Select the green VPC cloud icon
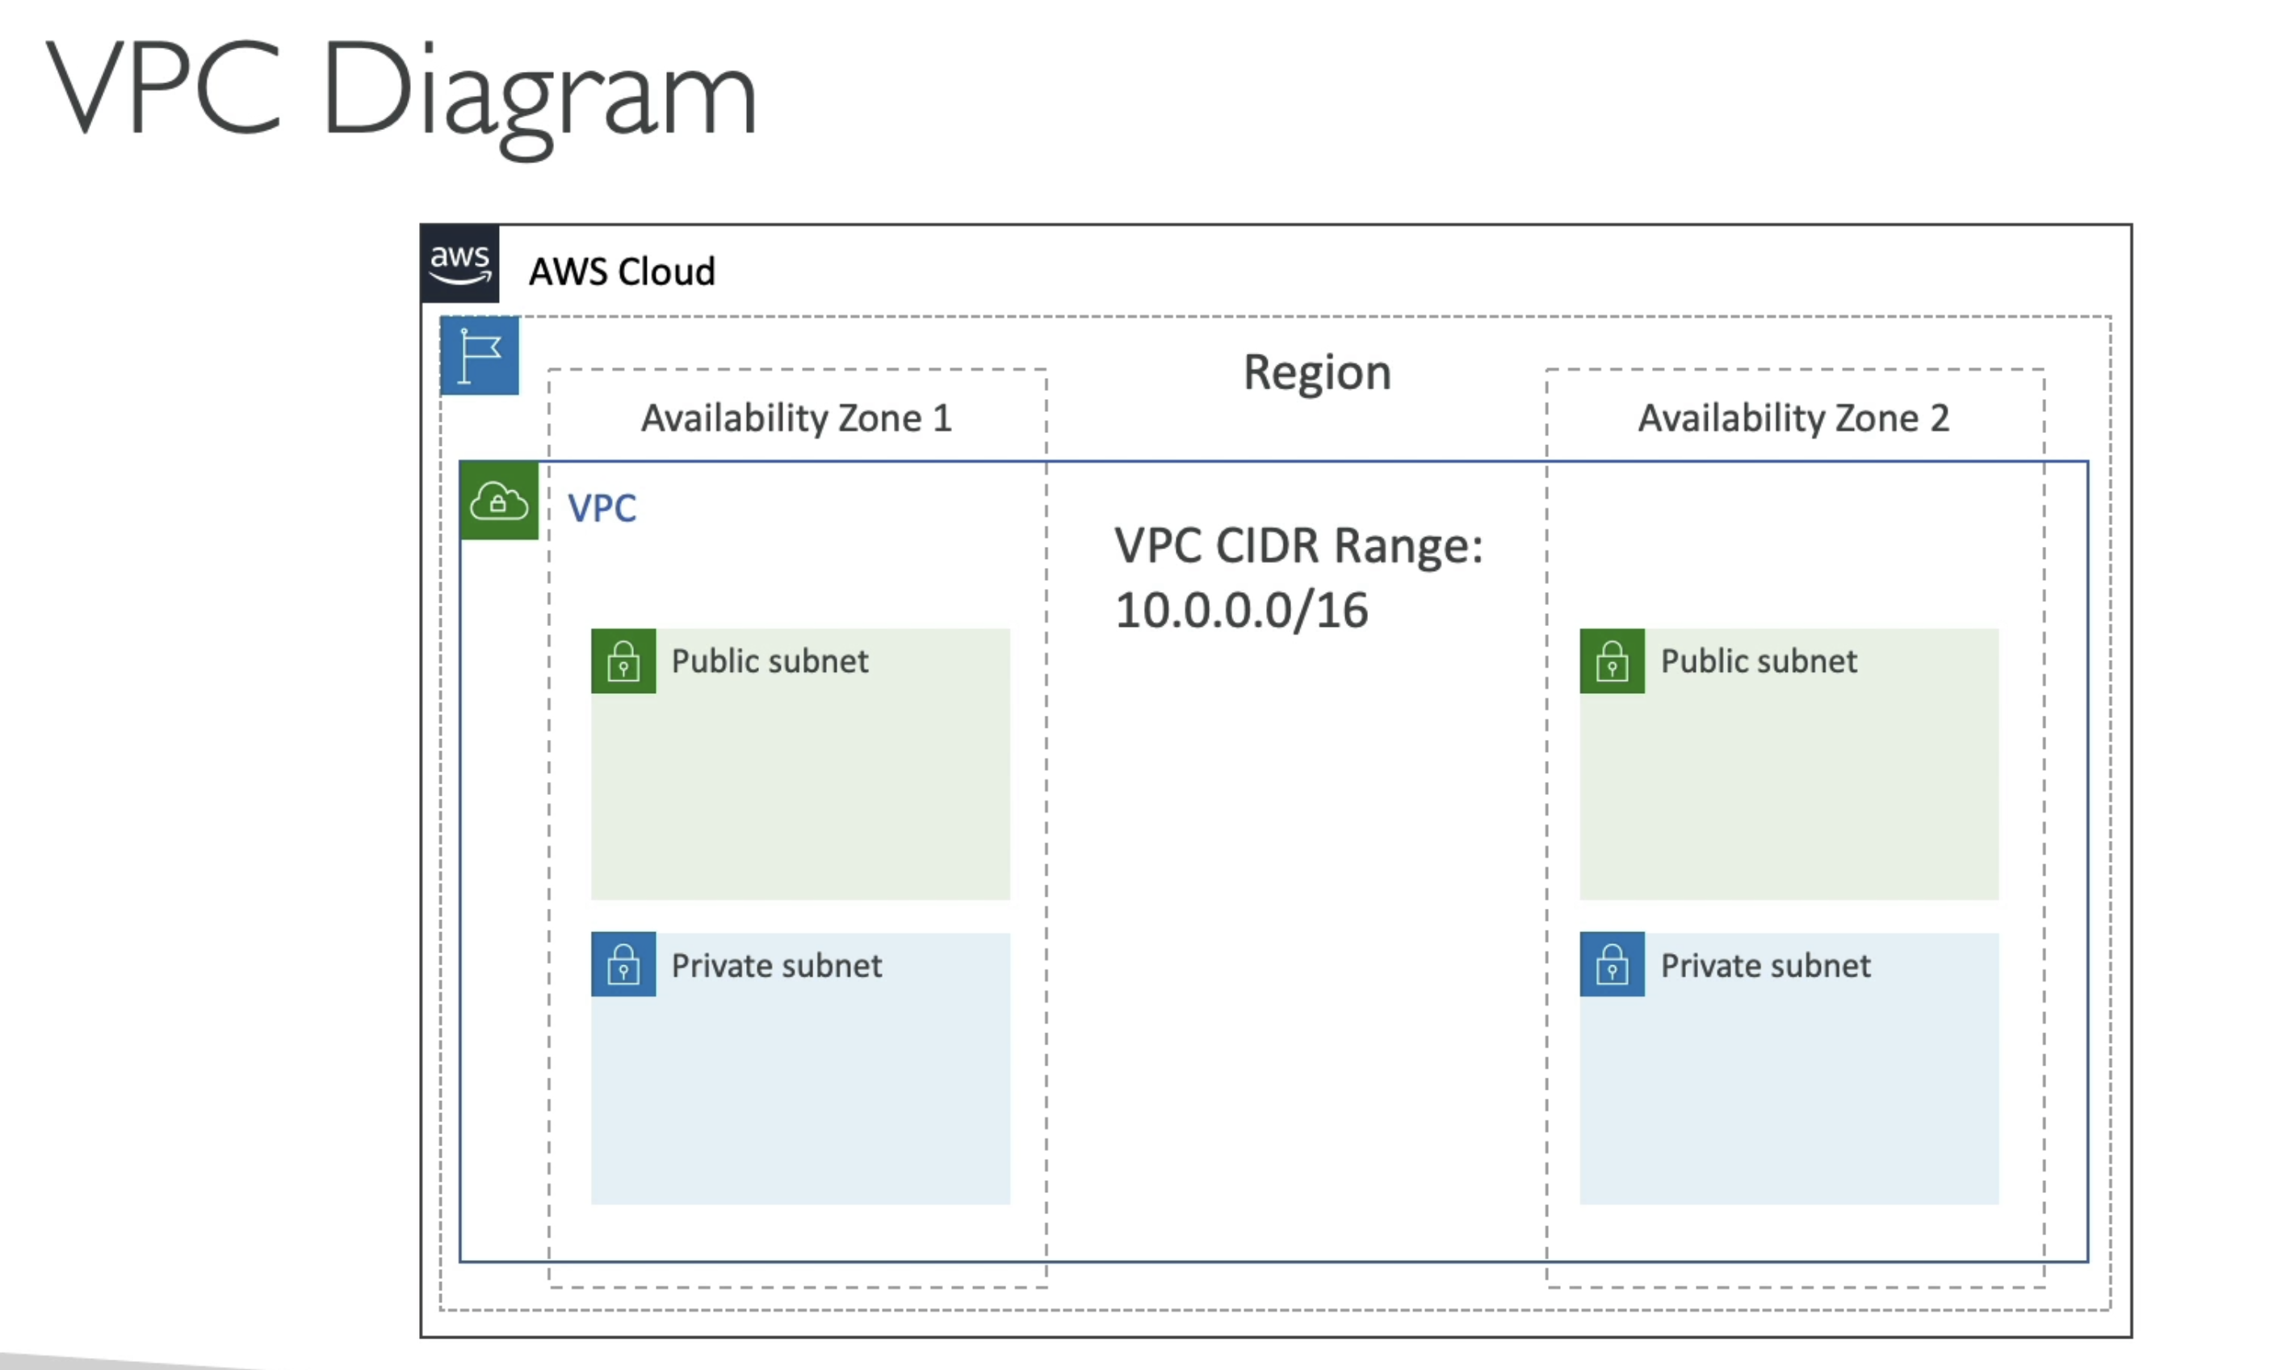 tap(498, 500)
